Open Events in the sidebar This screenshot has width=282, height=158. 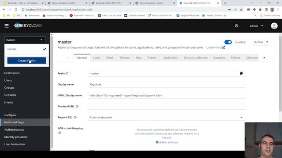pos(9,102)
